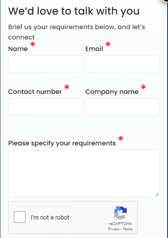Click the textarea resize grip icon

point(157,194)
